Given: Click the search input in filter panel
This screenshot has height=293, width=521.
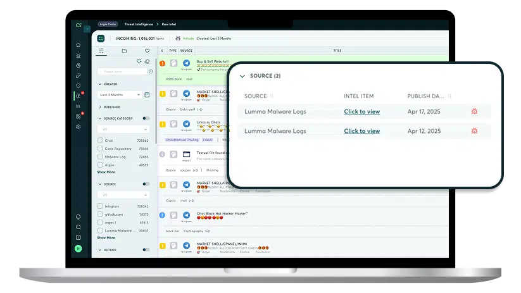Looking at the screenshot, I should [x=122, y=72].
